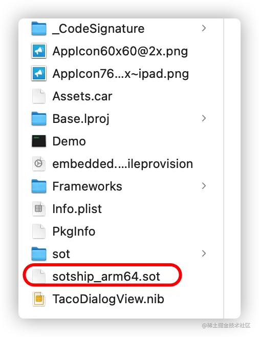The height and width of the screenshot is (337, 259).
Task: Select the sot folder name
Action: pos(61,254)
